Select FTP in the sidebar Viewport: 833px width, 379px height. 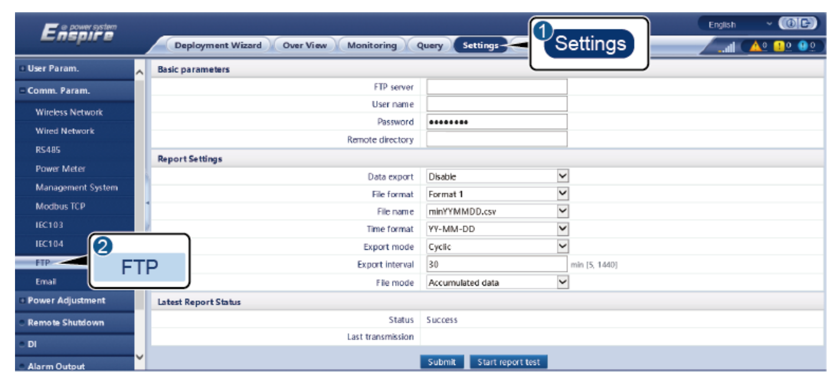43,262
